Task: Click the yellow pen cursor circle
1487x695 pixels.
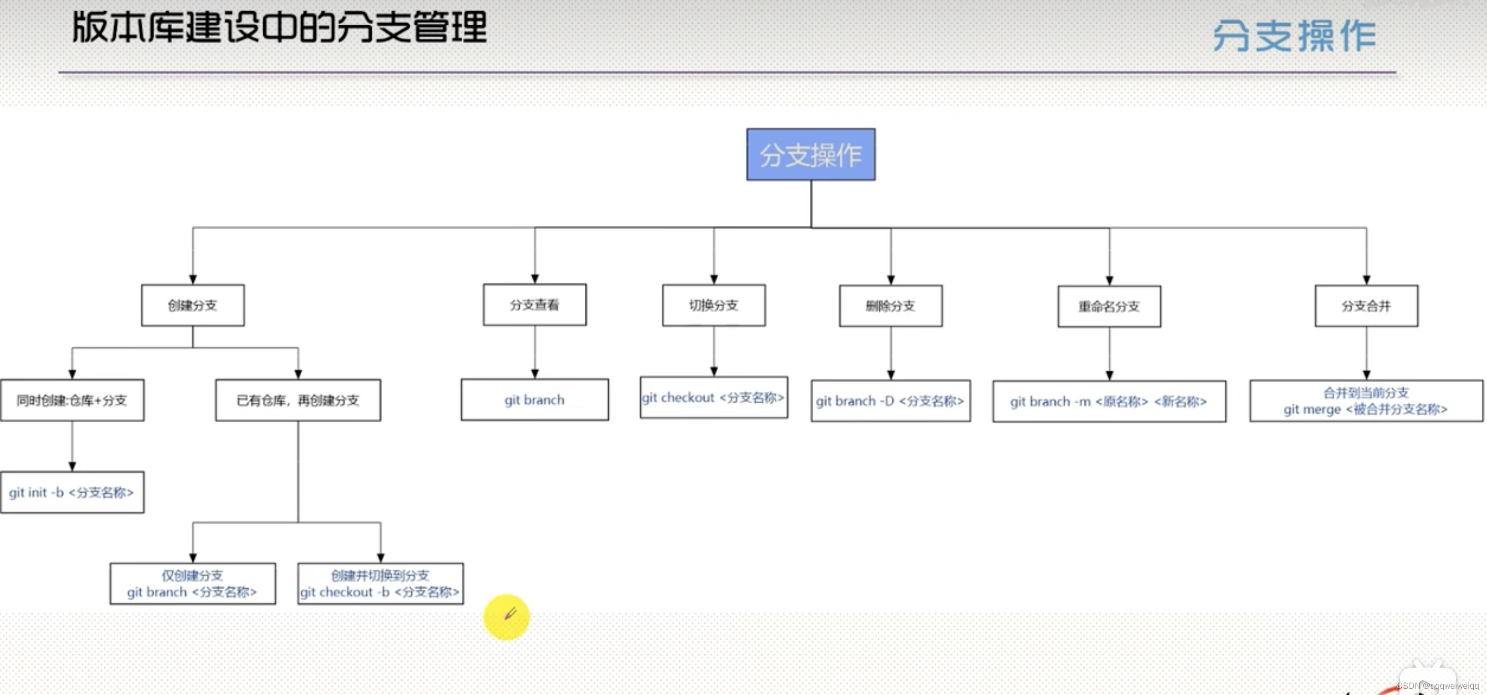Action: [x=506, y=617]
